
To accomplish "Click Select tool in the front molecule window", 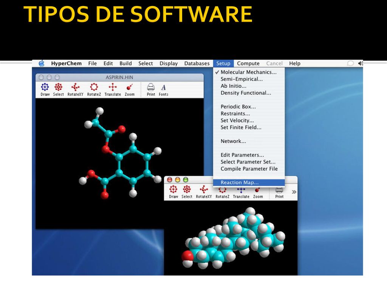I will click(187, 192).
